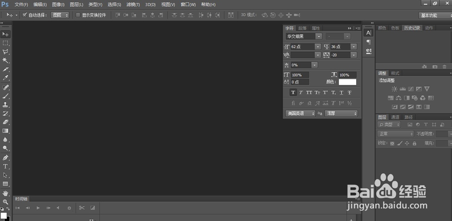Open the 文件(F) menu

tap(21, 5)
